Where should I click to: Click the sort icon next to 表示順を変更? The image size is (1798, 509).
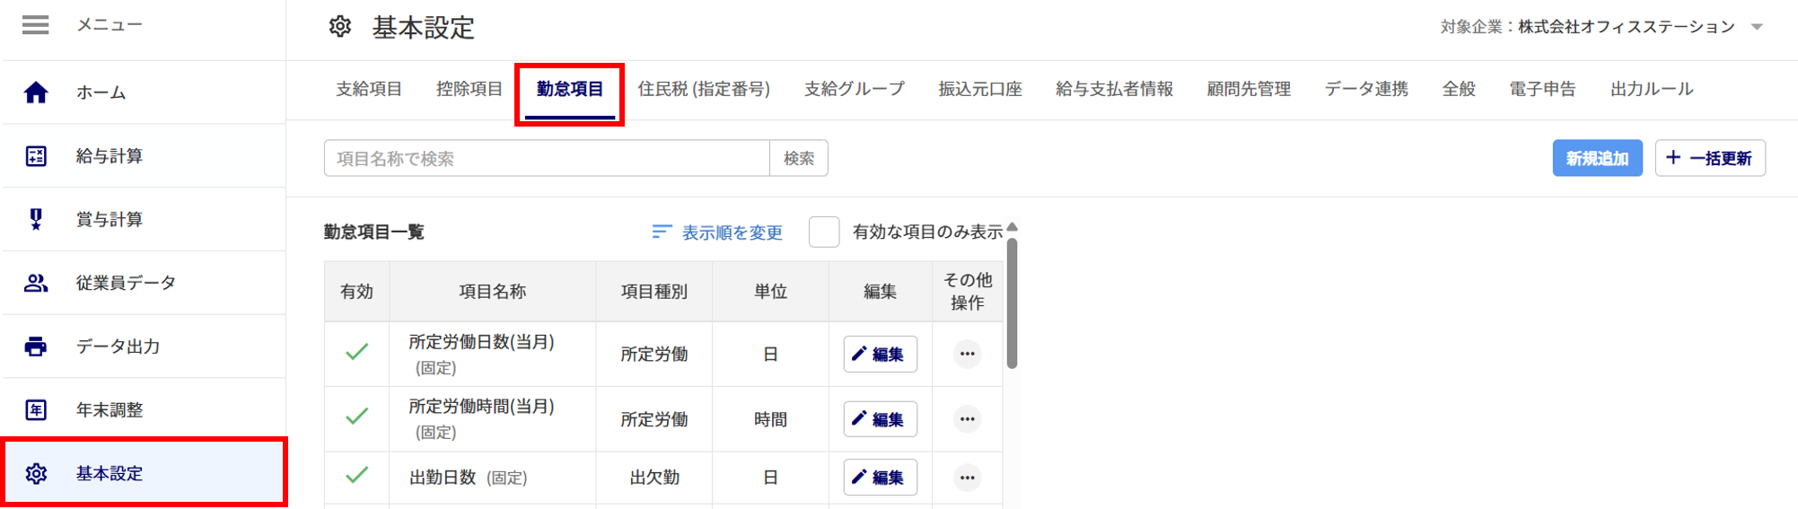(x=662, y=233)
